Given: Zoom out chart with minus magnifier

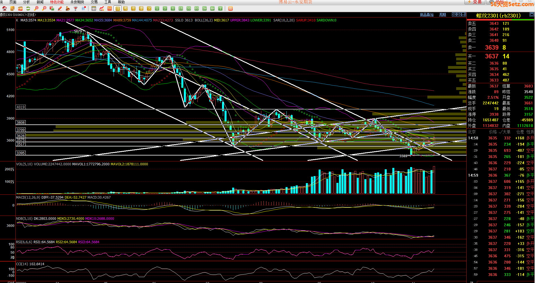Looking at the screenshot, I should click(44, 8).
